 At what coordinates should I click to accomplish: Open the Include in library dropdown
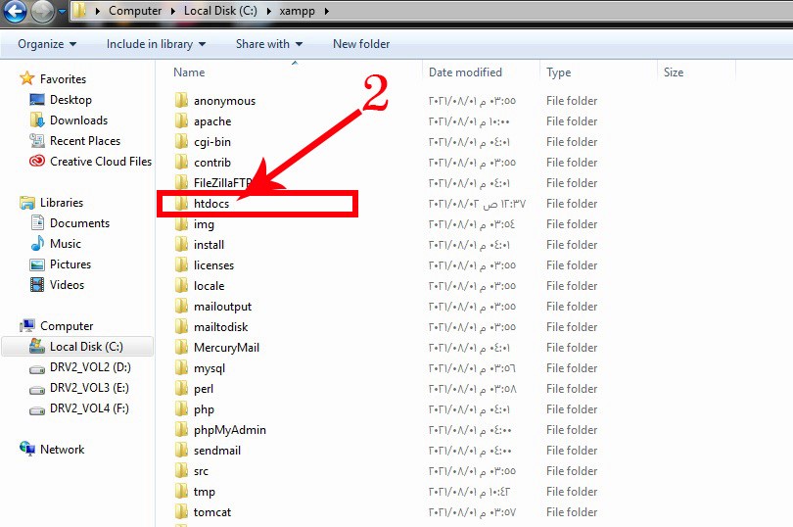point(156,44)
